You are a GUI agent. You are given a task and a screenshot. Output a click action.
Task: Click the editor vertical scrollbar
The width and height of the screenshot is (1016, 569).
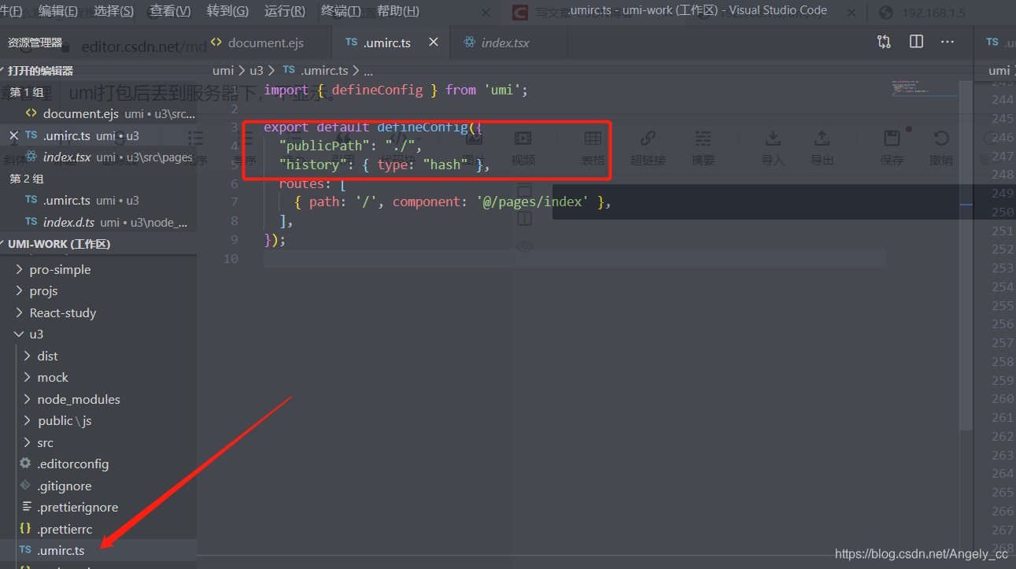[x=966, y=254]
